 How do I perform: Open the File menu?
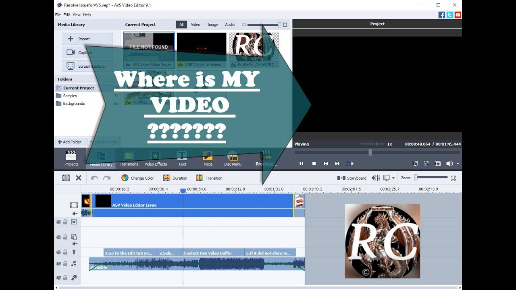click(58, 15)
